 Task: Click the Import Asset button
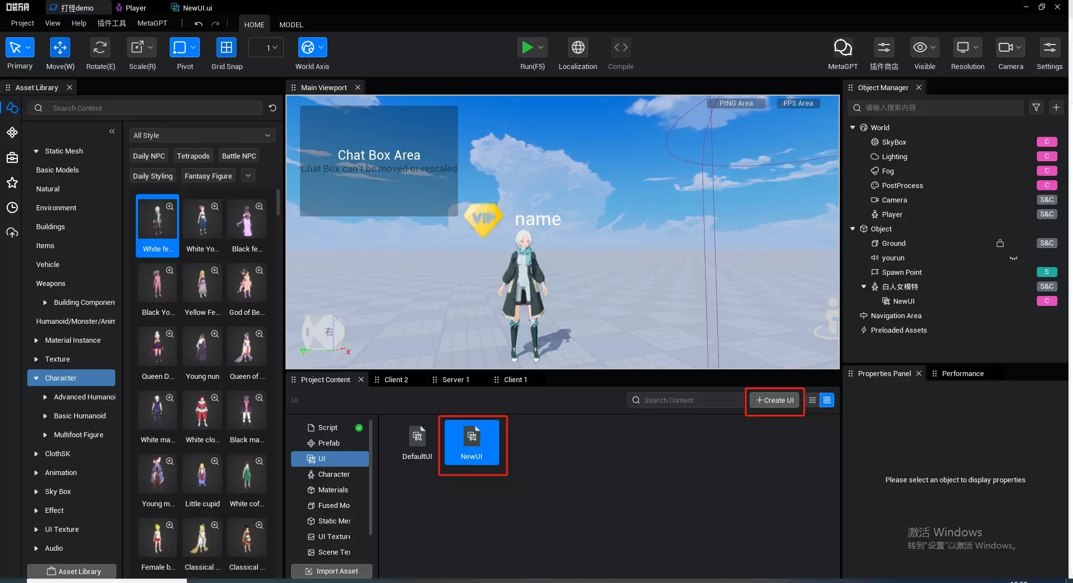(332, 571)
